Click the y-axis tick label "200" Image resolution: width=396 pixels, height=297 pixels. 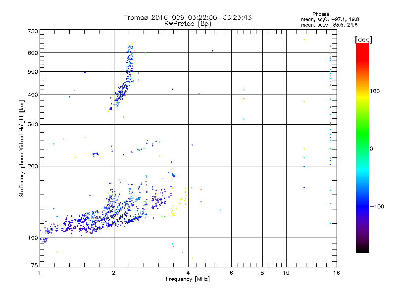click(x=33, y=166)
